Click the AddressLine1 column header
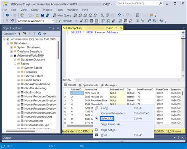187x149 pixels. pyautogui.click(x=96, y=90)
